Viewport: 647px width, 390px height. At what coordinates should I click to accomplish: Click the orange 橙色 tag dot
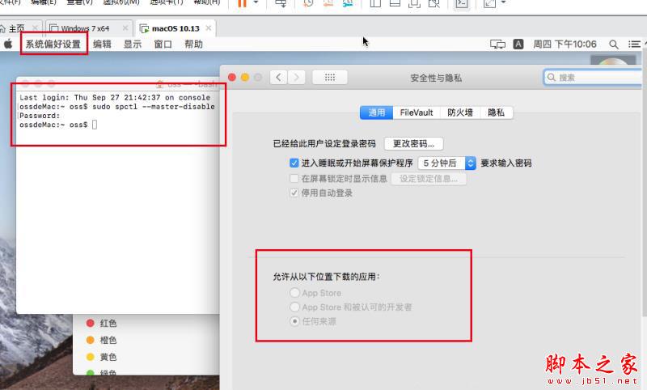[91, 340]
